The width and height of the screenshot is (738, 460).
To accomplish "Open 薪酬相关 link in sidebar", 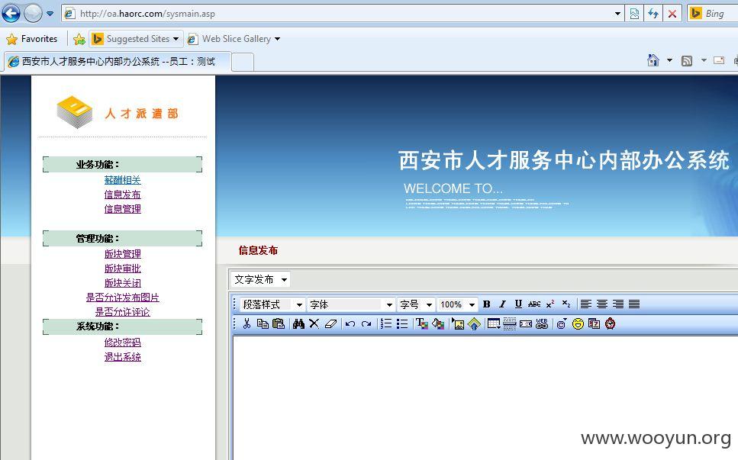I will point(122,180).
